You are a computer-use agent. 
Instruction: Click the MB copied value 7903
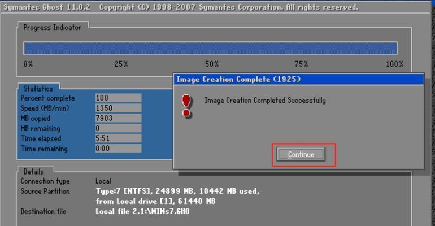[118, 118]
